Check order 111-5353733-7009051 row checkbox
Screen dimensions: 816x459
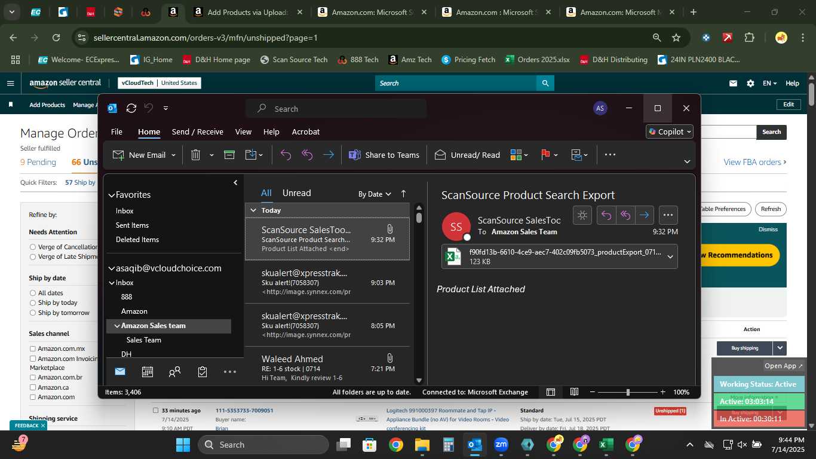[156, 411]
